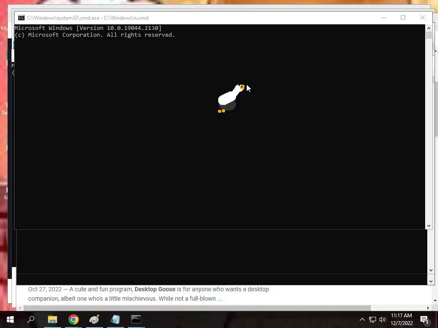The width and height of the screenshot is (438, 328).
Task: Click the Microsoft Windows version line
Action: pos(88,28)
